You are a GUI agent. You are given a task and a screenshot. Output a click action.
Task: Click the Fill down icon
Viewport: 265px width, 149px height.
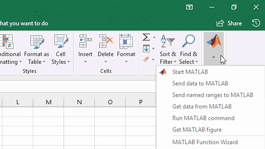coord(146,48)
